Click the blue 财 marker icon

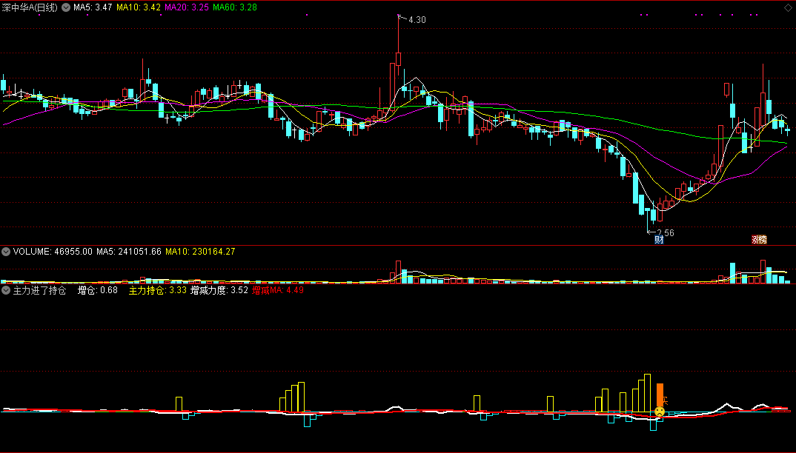click(659, 240)
